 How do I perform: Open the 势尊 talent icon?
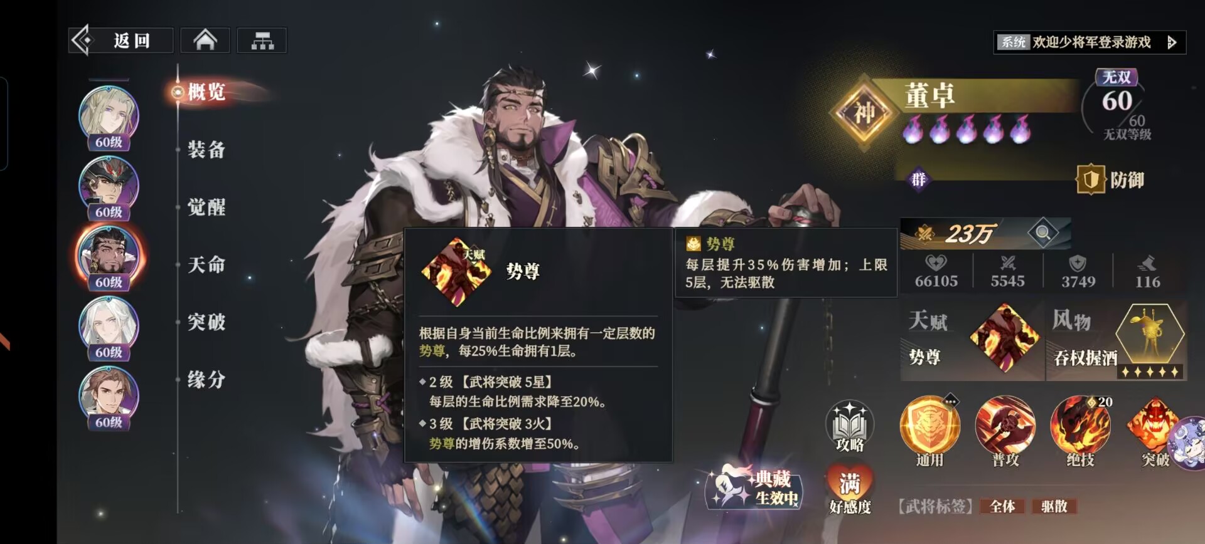(x=1004, y=338)
